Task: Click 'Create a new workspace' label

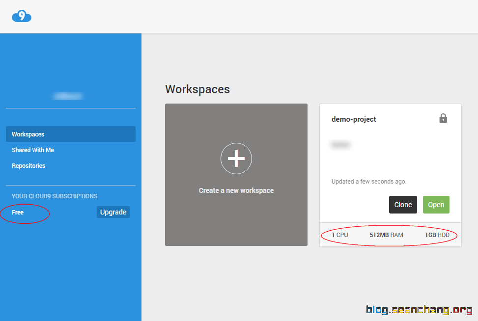Action: tap(236, 190)
